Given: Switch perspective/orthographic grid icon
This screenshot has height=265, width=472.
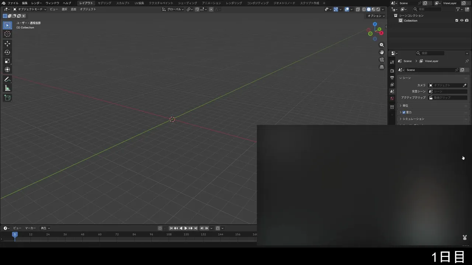Looking at the screenshot, I should pyautogui.click(x=382, y=67).
